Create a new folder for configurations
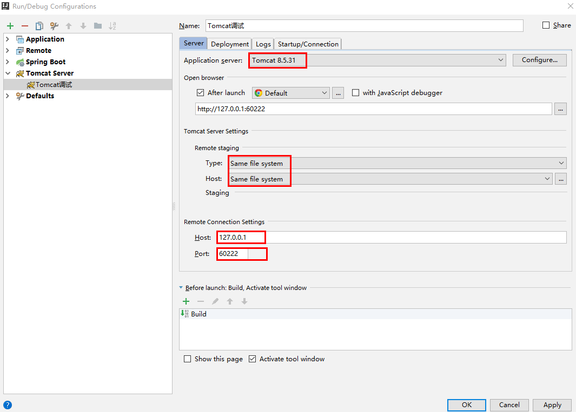Screen dimensions: 576x412 (98, 26)
